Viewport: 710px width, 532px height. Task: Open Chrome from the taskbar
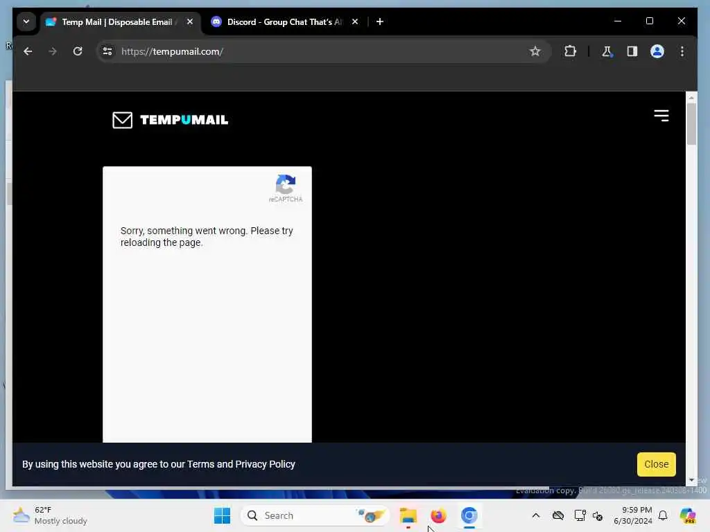click(x=469, y=515)
